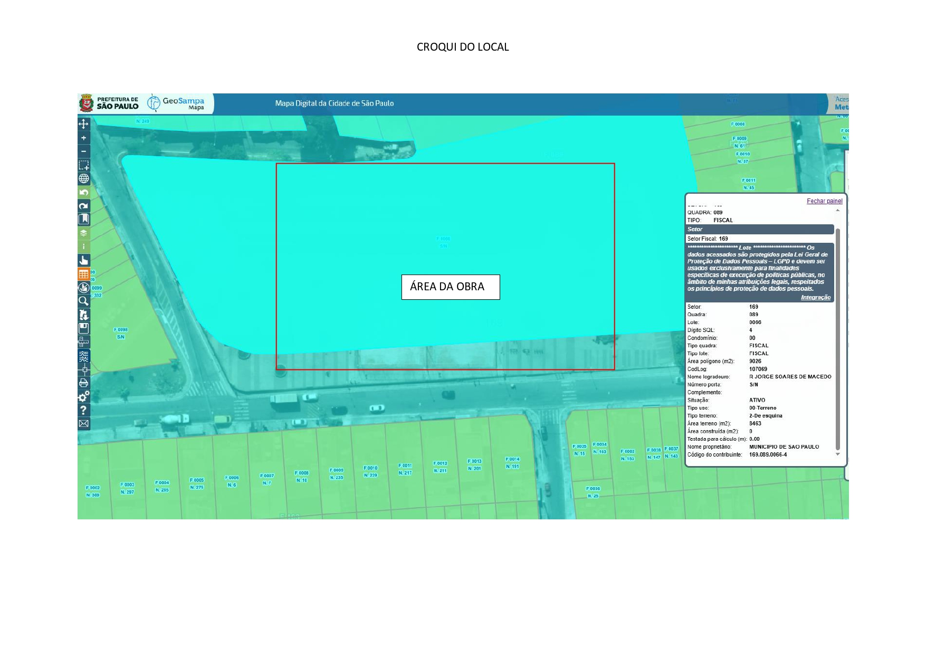Image resolution: width=926 pixels, height=655 pixels.
Task: Click the GeoSampa Mapa logo
Action: [176, 103]
